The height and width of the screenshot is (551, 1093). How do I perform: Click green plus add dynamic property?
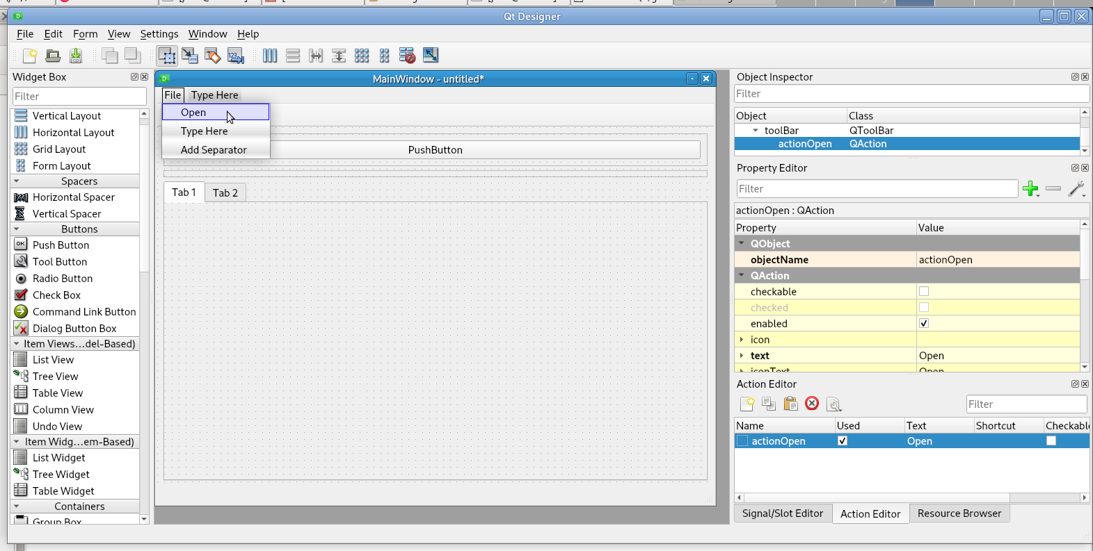(1030, 188)
